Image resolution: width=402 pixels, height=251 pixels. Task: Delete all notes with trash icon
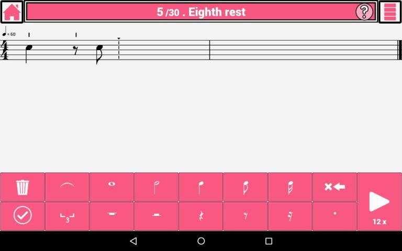23,187
